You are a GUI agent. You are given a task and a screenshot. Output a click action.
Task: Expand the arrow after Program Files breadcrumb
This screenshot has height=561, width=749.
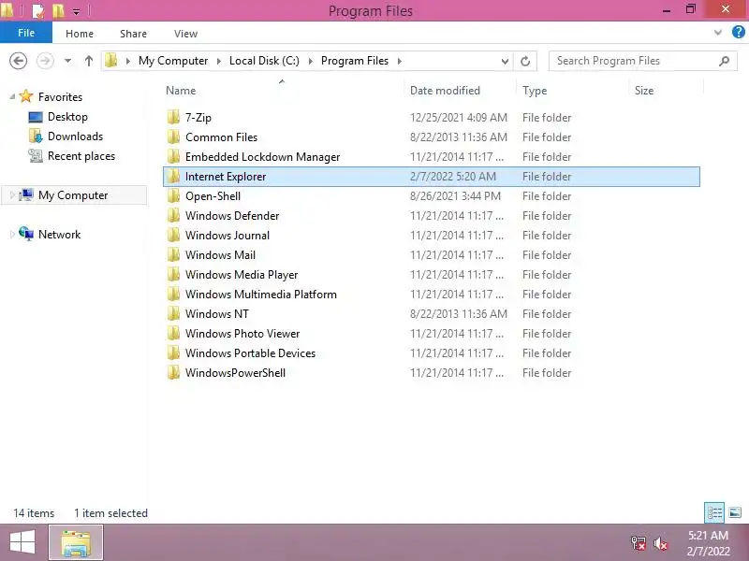(400, 61)
